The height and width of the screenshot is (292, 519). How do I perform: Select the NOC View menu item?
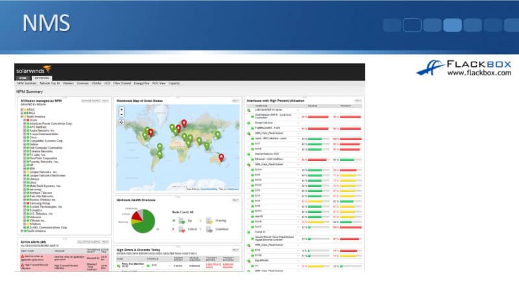158,83
